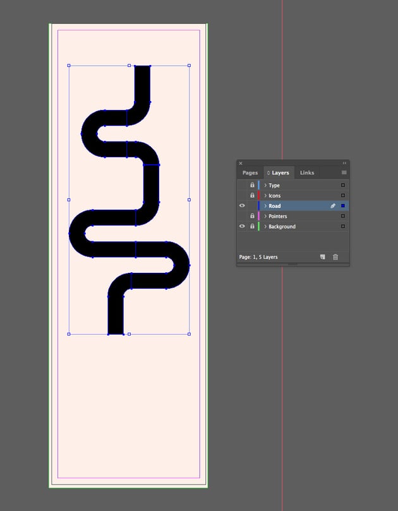This screenshot has width=398, height=511.
Task: Collapse the panel with double-arrow icon
Action: tap(344, 163)
